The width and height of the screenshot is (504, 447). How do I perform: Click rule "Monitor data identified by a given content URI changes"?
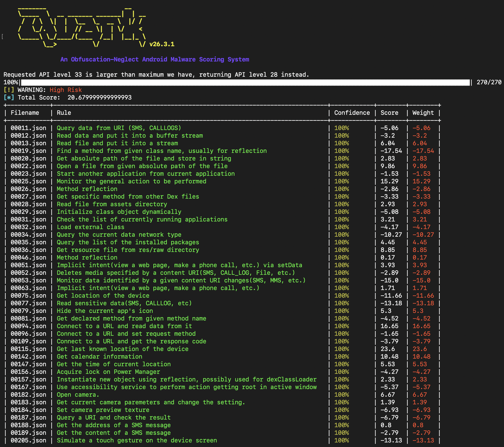[x=181, y=280]
